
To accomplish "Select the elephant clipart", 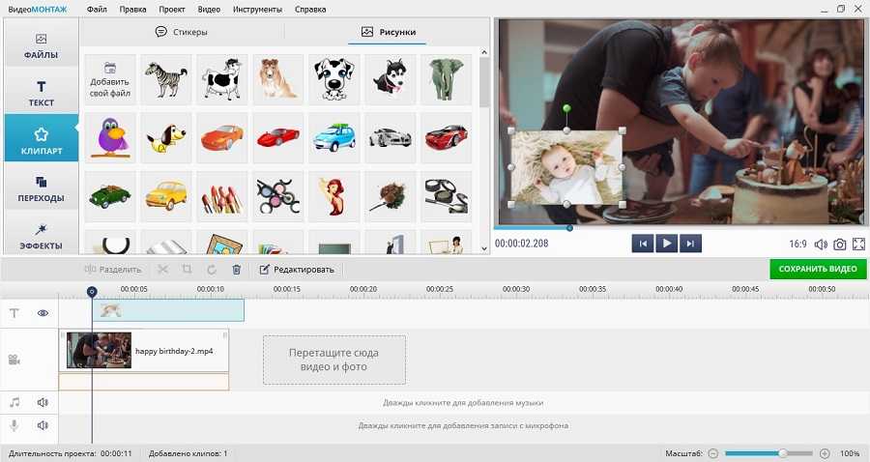I will (446, 79).
